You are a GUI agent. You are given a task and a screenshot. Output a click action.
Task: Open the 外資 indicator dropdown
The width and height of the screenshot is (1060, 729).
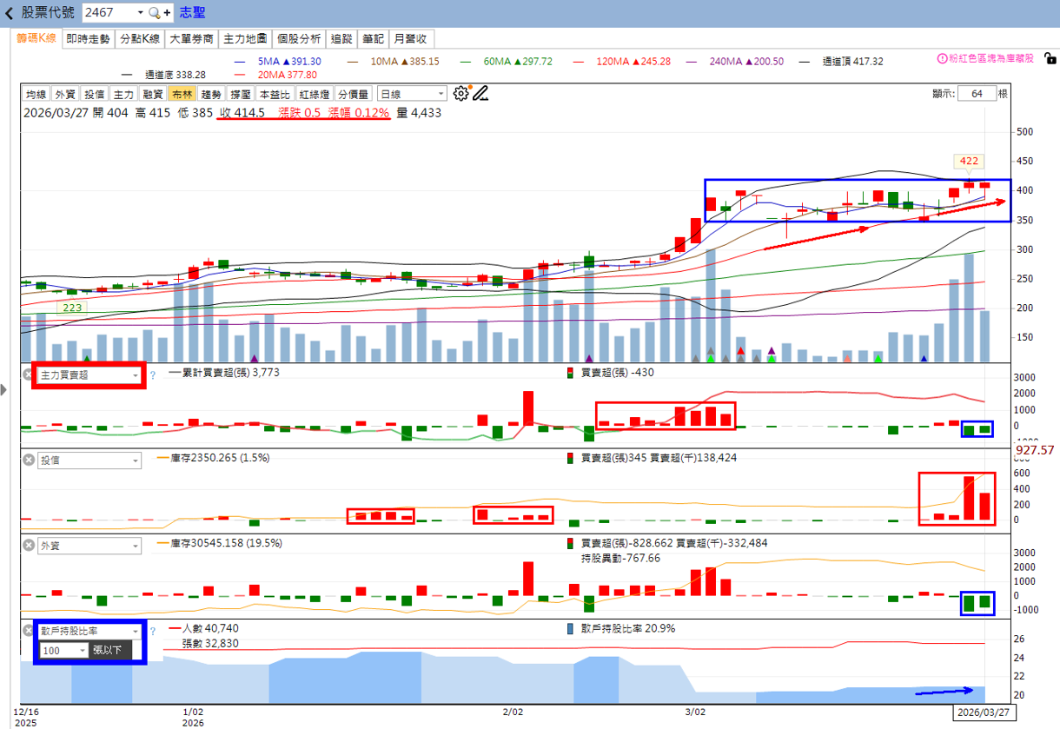point(89,546)
